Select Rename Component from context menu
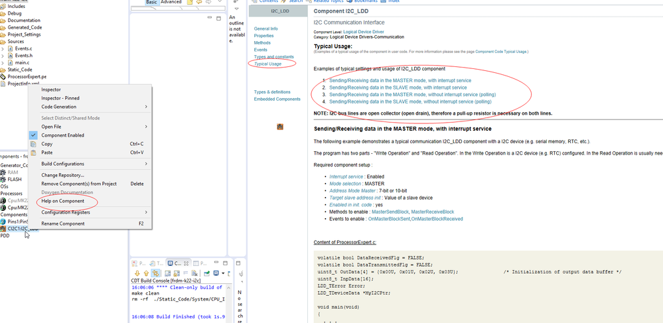Image resolution: width=663 pixels, height=323 pixels. (x=62, y=224)
